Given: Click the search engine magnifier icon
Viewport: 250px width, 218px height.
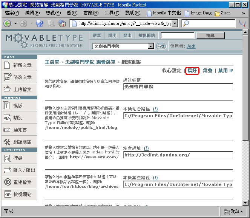Looking at the screenshot, I should 186,23.
